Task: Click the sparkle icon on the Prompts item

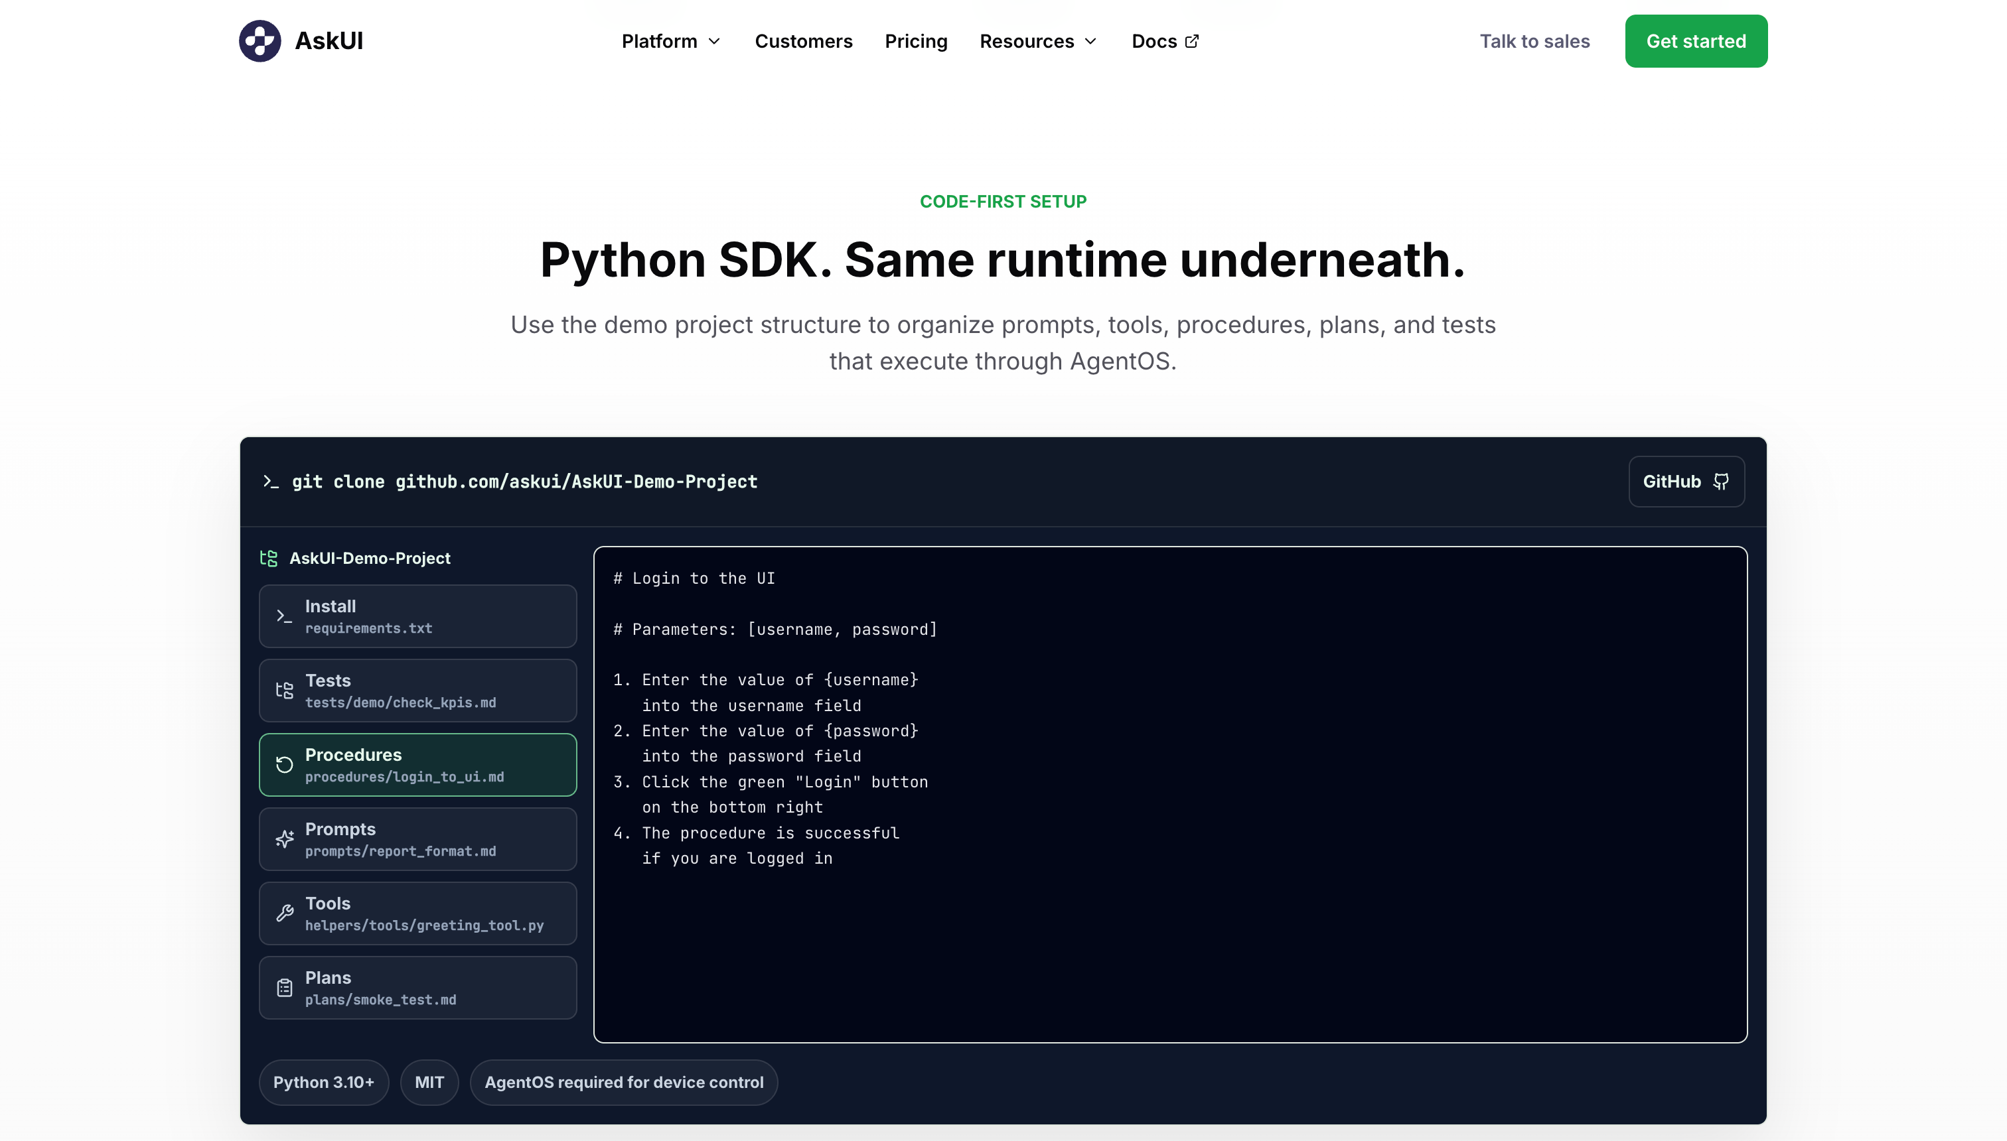Action: click(x=284, y=839)
